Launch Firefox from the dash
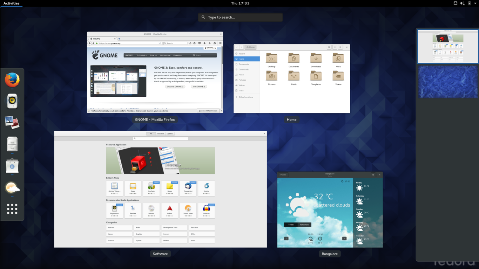 click(x=12, y=80)
